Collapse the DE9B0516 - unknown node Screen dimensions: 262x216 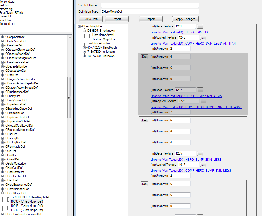85,31
